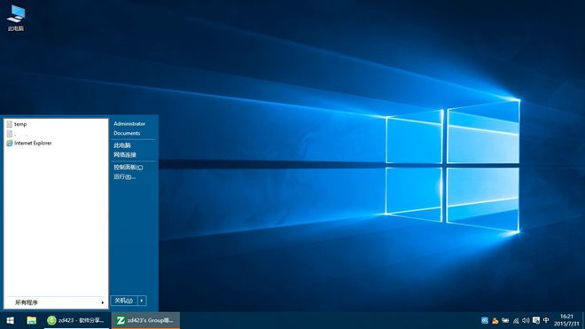The height and width of the screenshot is (329, 585).
Task: Click the blue square tray icon
Action: (x=485, y=320)
